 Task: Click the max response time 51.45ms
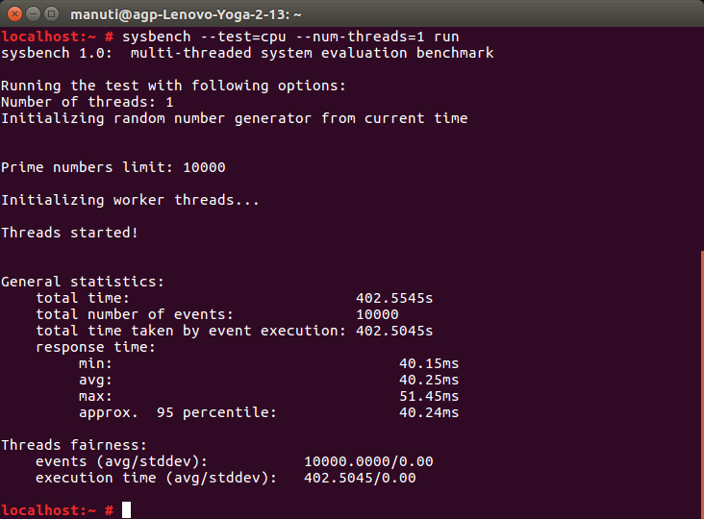[429, 396]
